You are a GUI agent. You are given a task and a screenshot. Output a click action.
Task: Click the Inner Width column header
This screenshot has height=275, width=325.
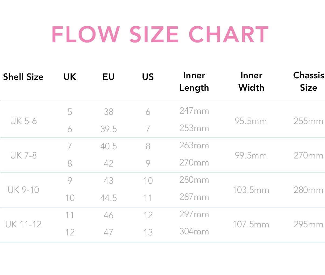(x=251, y=82)
